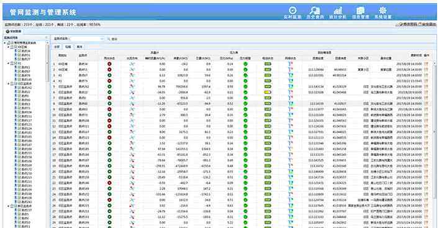Toggle checkbox of second point under KK区域
This screenshot has width=439, height=228.
[x=19, y=55]
